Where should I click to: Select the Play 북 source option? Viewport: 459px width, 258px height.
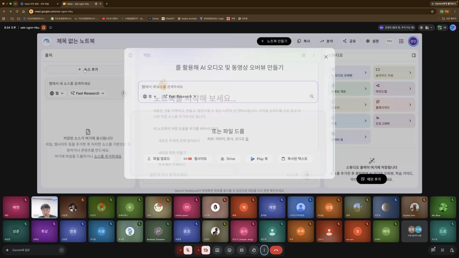coord(259,159)
